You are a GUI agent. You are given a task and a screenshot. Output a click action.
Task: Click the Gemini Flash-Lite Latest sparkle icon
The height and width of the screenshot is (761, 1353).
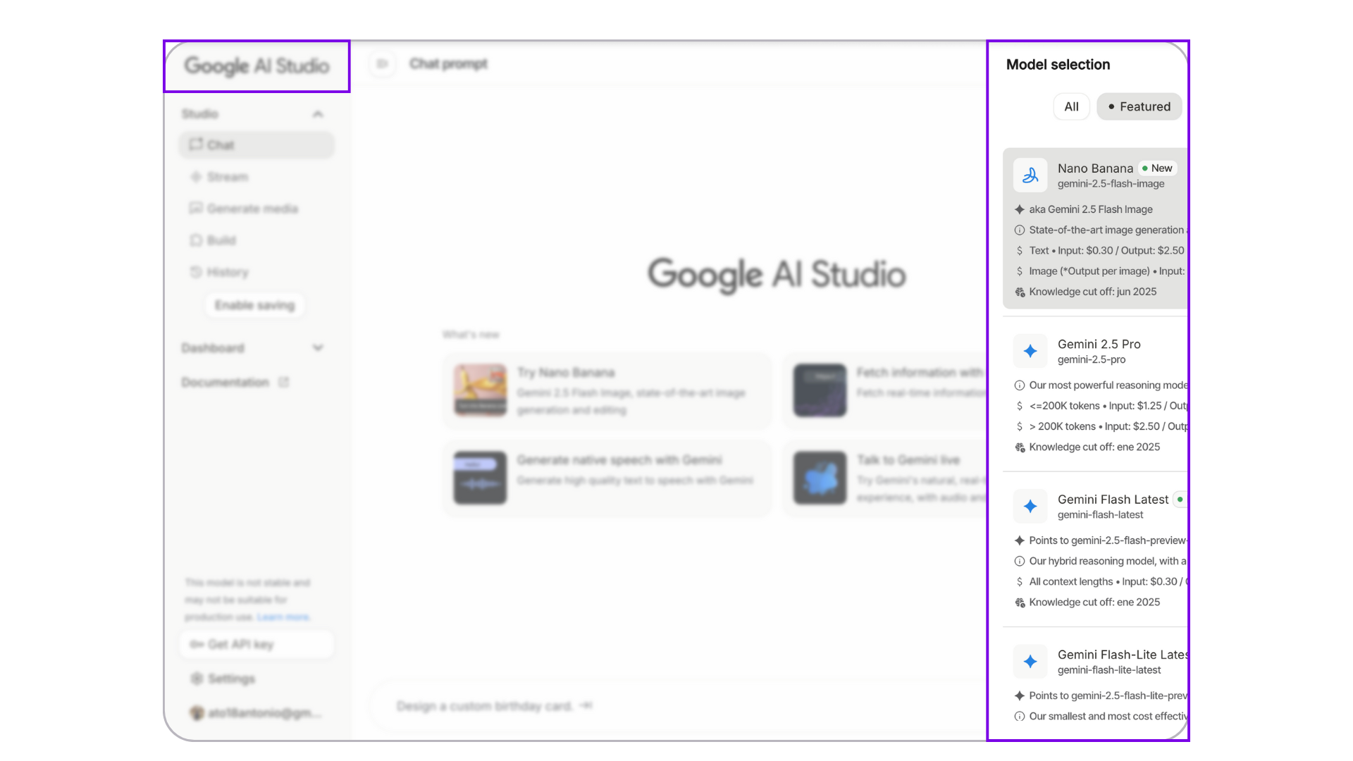pyautogui.click(x=1030, y=661)
